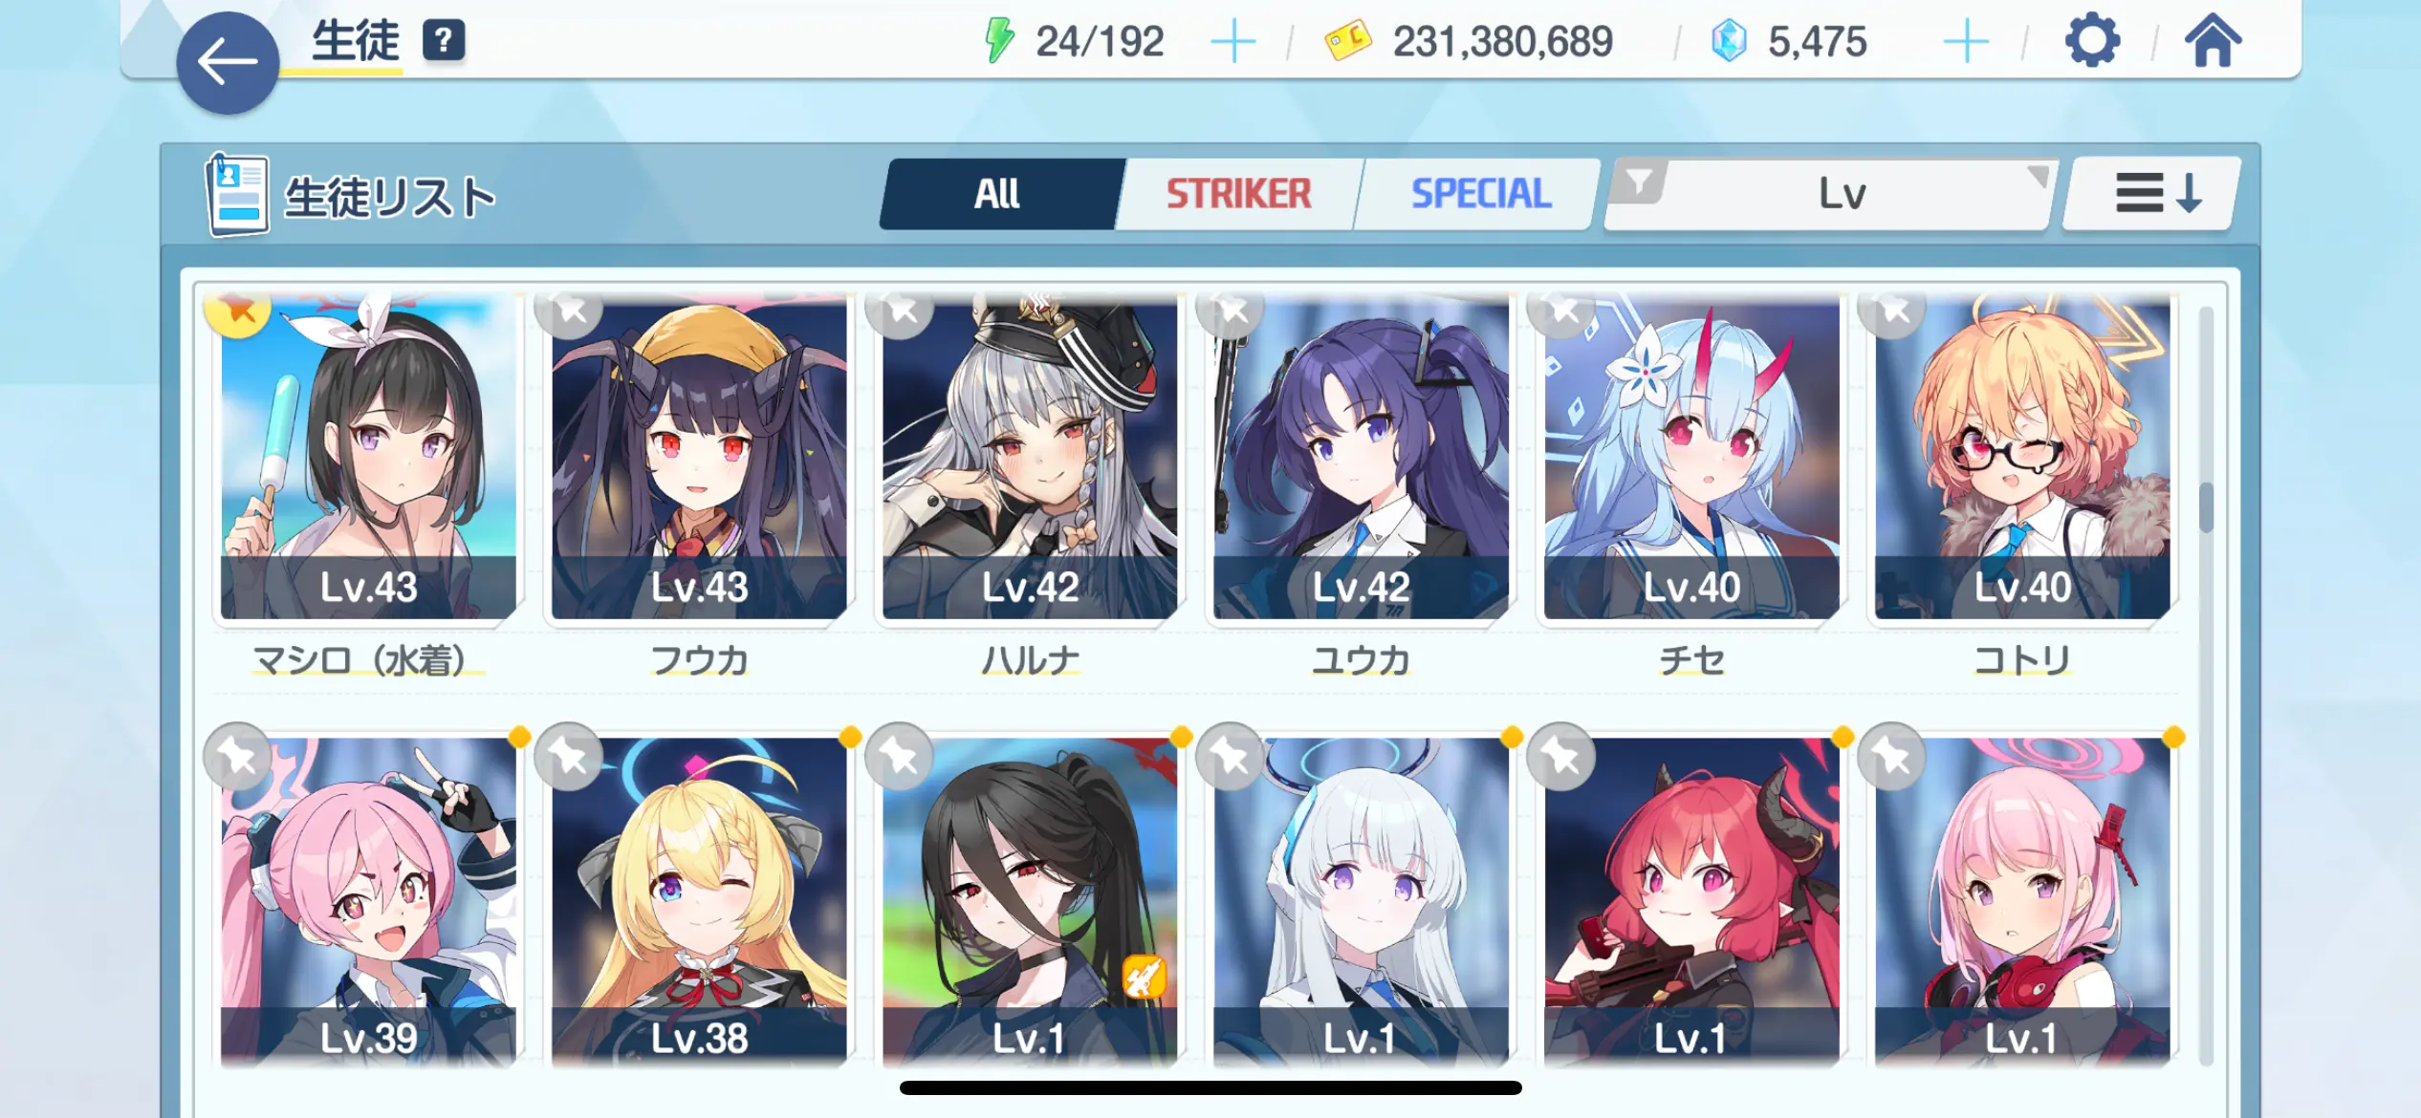Toggle favorite star on フウカ
The width and height of the screenshot is (2421, 1118).
click(x=570, y=309)
